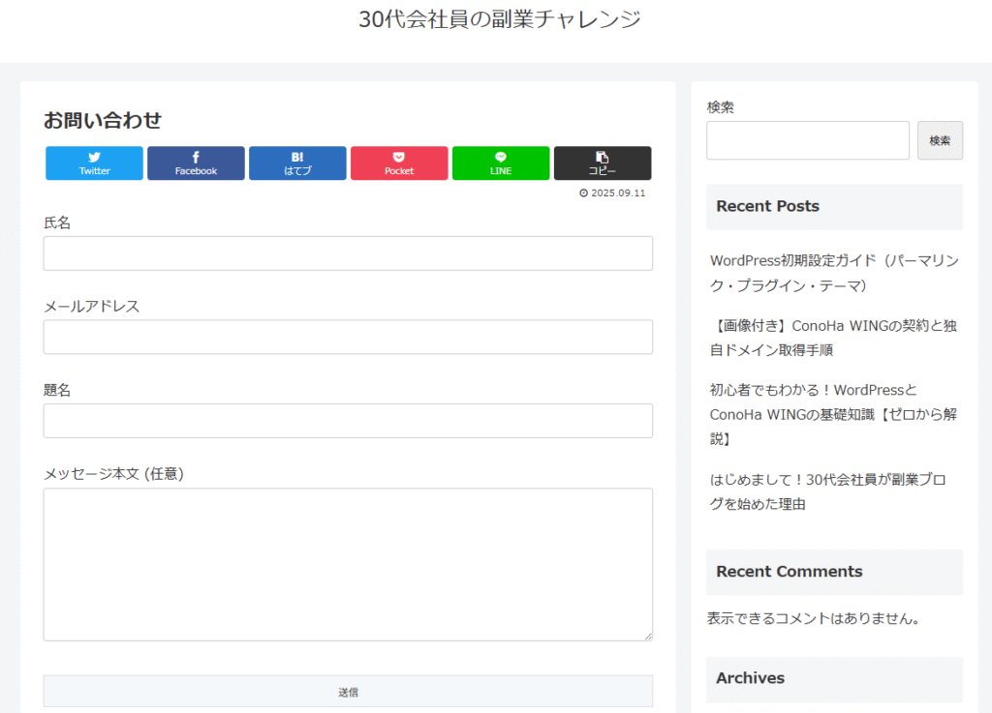992x713 pixels.
Task: Go to the 30代会社員の副業チャレンジ site title
Action: [x=500, y=19]
